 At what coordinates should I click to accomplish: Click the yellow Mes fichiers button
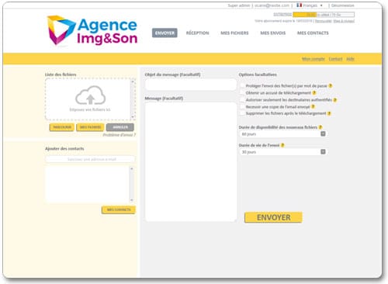click(x=90, y=127)
